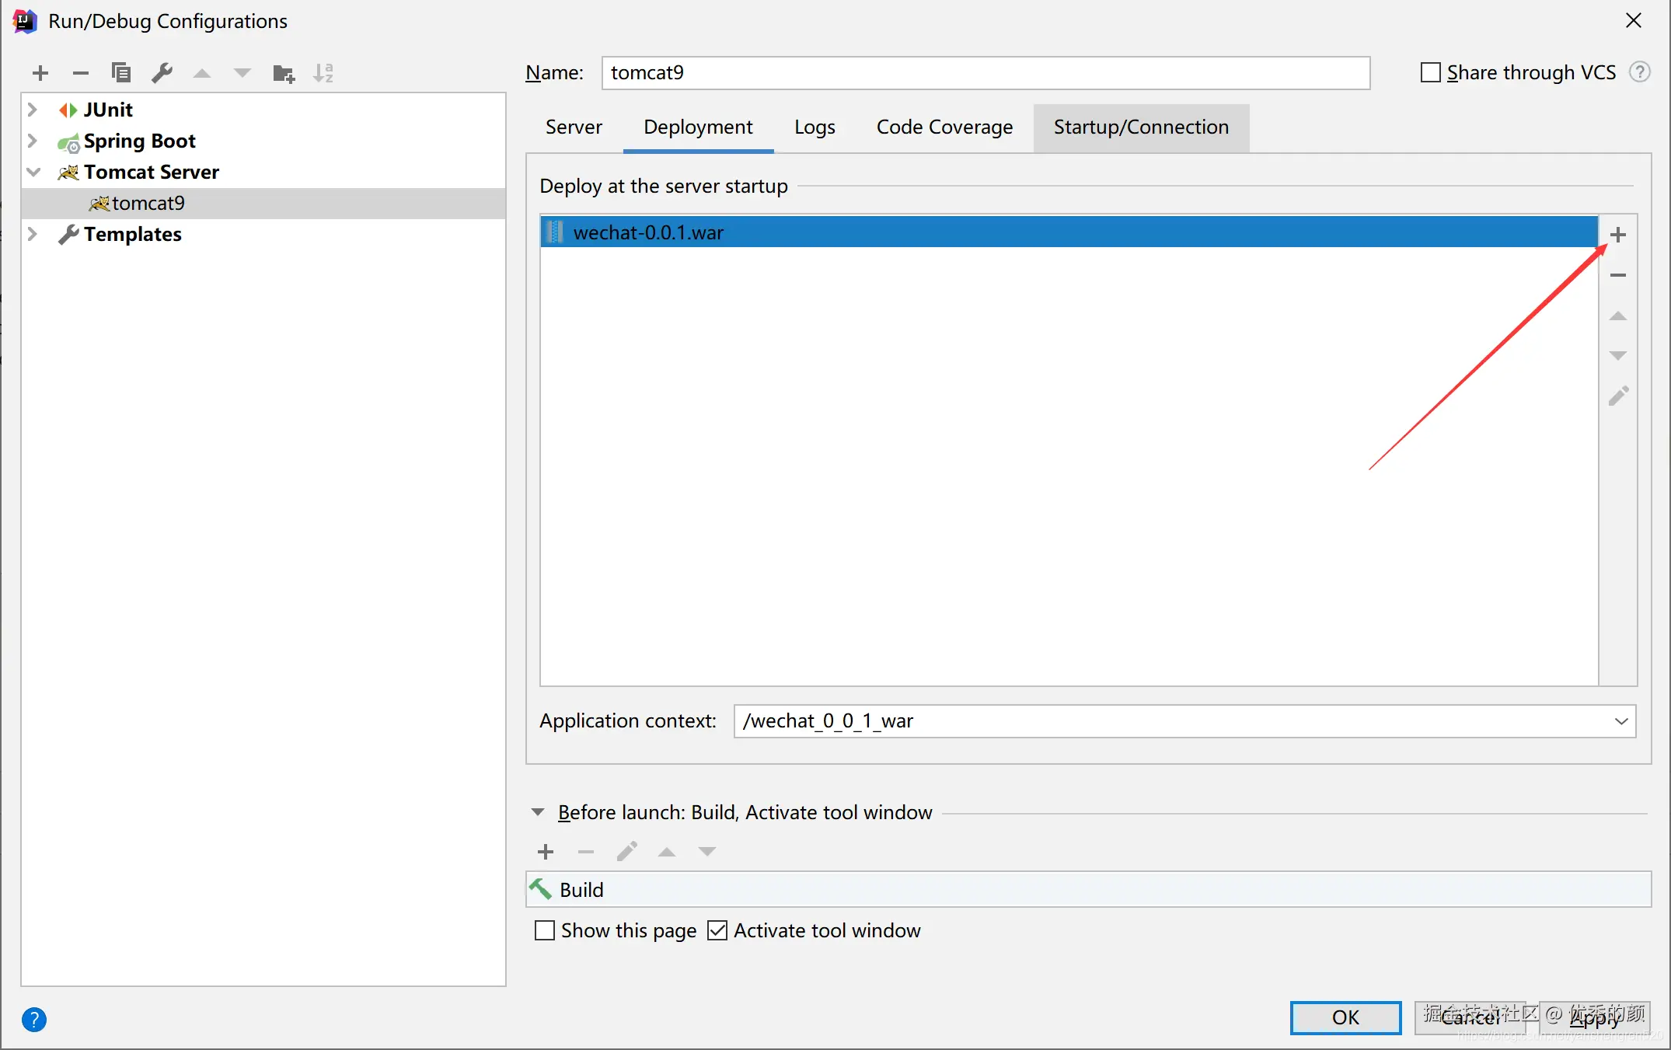This screenshot has width=1671, height=1050.
Task: Open the Startup/Connection tab
Action: point(1141,127)
